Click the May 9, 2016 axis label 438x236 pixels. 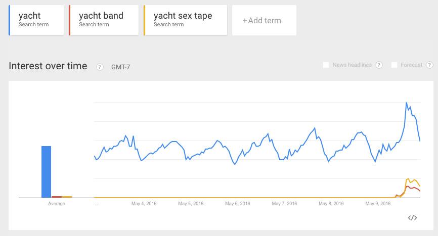[x=379, y=204]
